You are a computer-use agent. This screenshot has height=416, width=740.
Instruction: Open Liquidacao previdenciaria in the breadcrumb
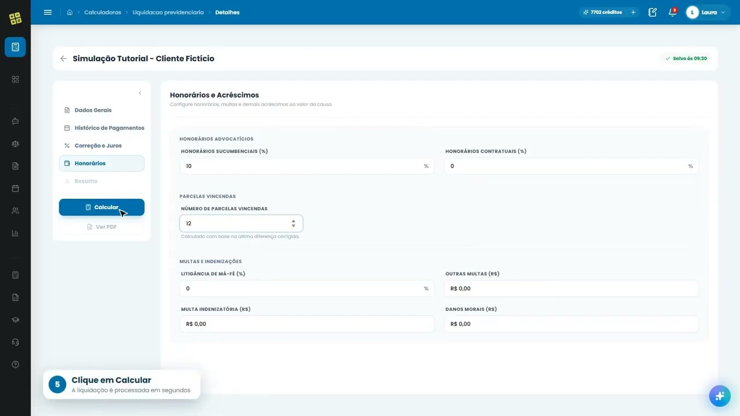coord(168,12)
